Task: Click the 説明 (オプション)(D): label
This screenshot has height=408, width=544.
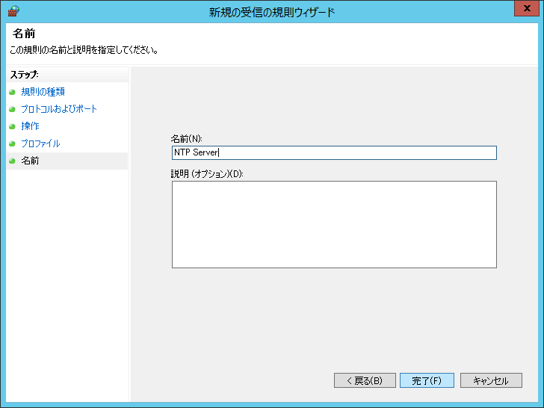Action: pyautogui.click(x=208, y=173)
